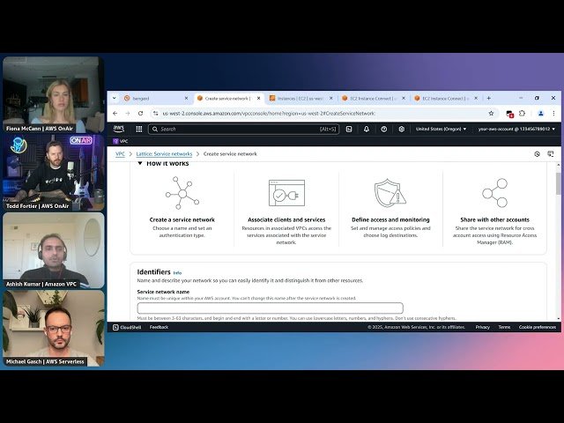Open the Chrome three-dot menu

click(553, 114)
